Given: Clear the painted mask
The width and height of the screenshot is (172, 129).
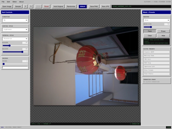Looking at the screenshot, I should tap(150, 36).
